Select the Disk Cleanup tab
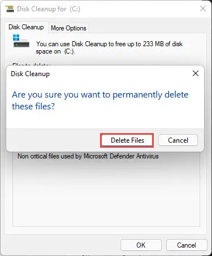Viewport: 212px width, 256px height. pyautogui.click(x=26, y=27)
